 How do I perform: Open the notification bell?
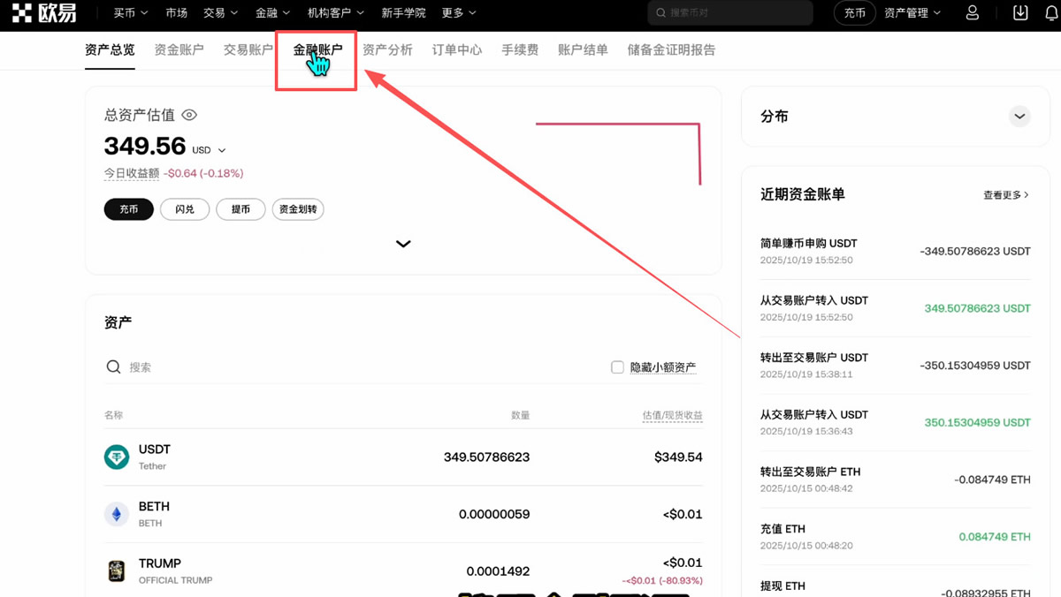(x=1050, y=12)
